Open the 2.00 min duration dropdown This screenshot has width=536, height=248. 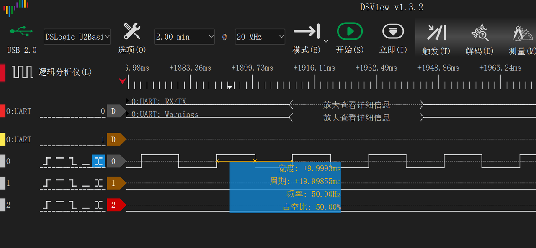click(184, 37)
